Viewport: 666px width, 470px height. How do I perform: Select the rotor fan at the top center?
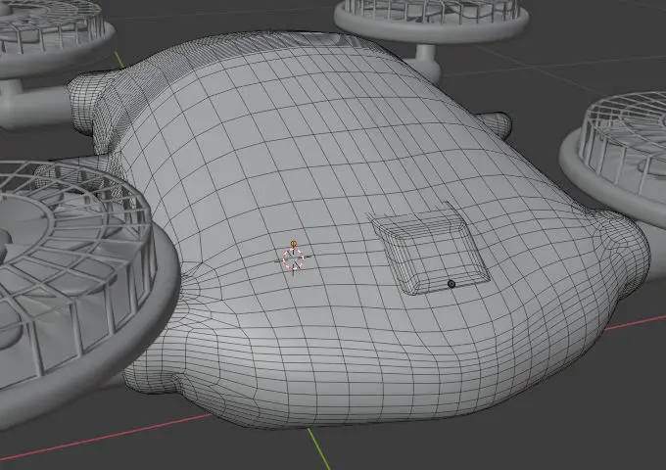tap(432, 22)
